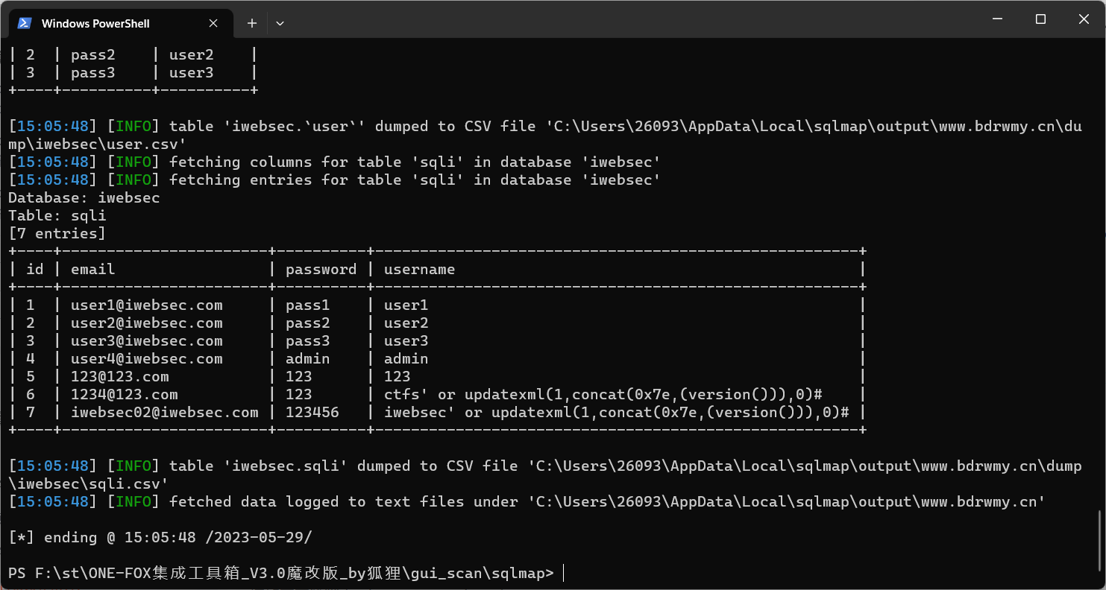This screenshot has height=590, width=1106.
Task: Click the PowerShell icon in the tab
Action: point(25,23)
